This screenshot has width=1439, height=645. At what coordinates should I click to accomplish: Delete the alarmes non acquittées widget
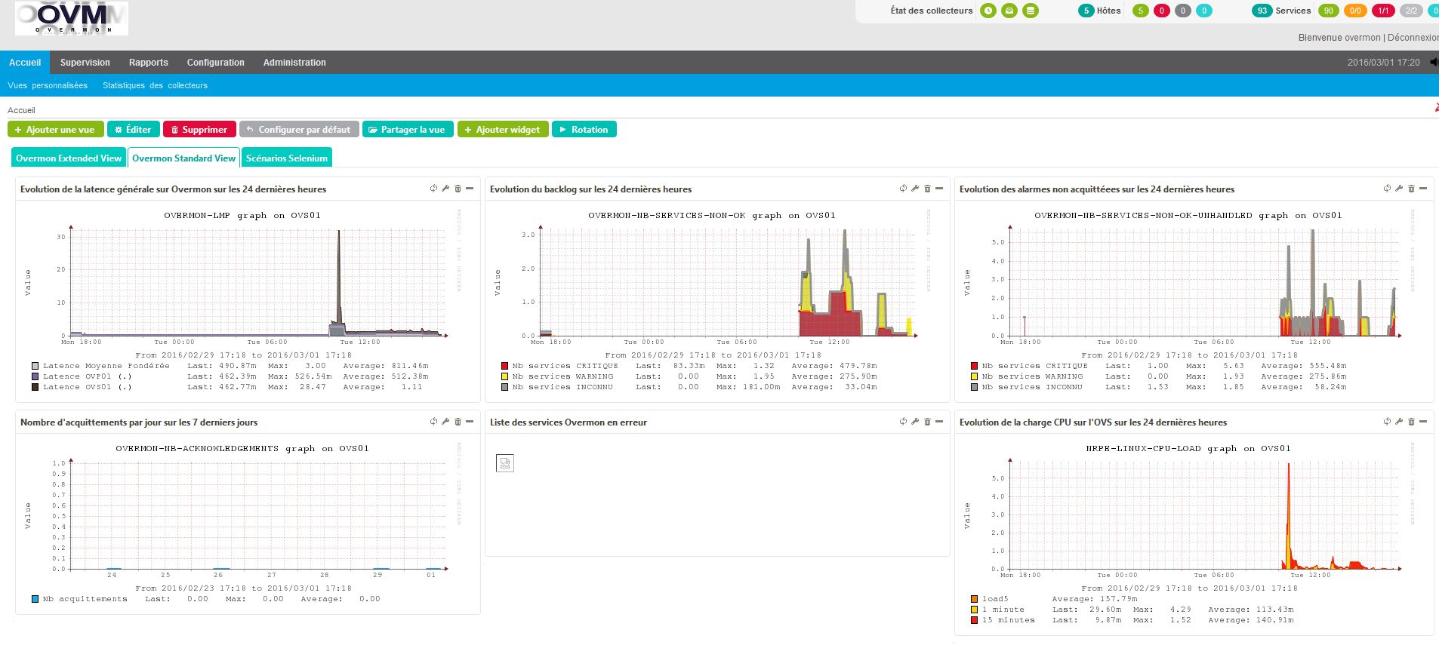(x=1411, y=189)
